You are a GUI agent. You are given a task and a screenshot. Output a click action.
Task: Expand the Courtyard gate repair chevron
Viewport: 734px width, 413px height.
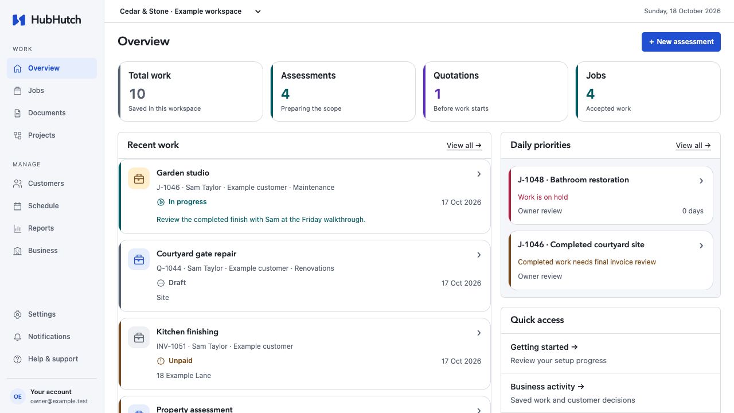pos(479,255)
